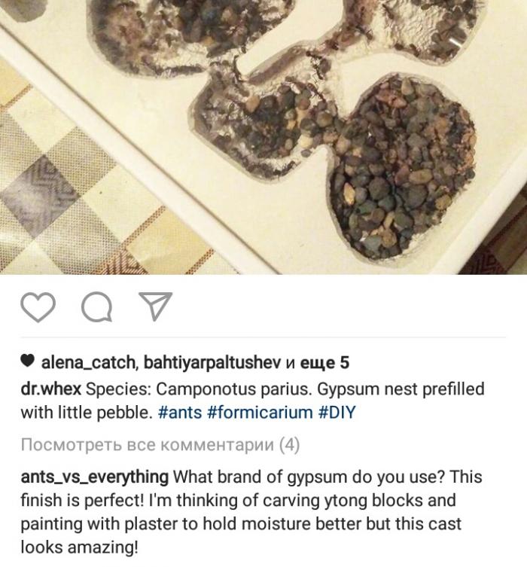
Task: Open dr.whex profile from caption
Action: point(51,389)
